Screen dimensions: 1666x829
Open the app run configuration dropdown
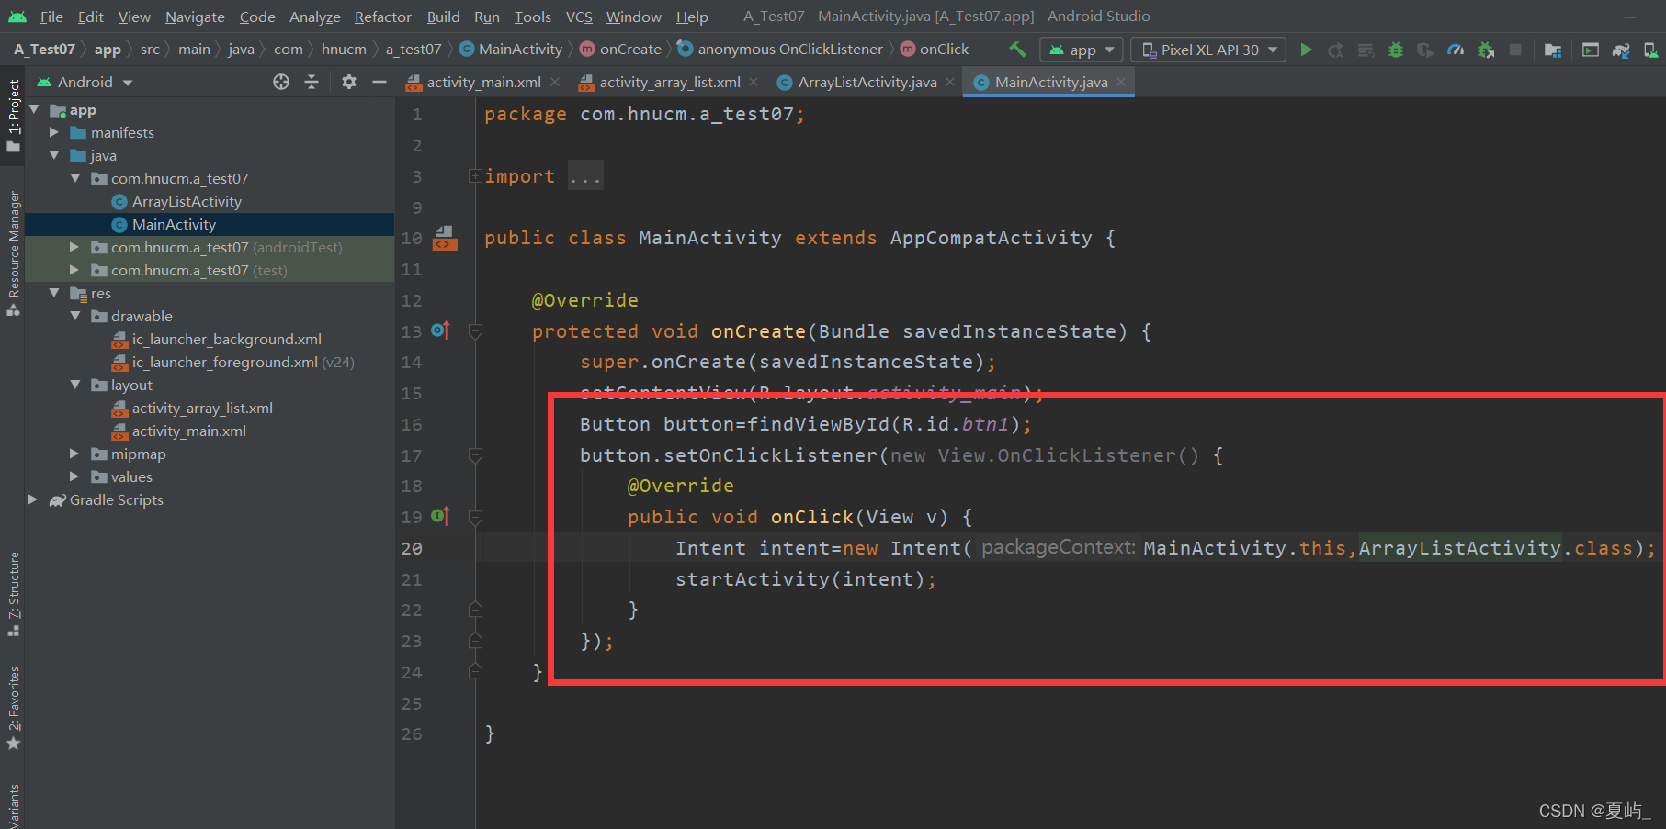click(x=1082, y=50)
